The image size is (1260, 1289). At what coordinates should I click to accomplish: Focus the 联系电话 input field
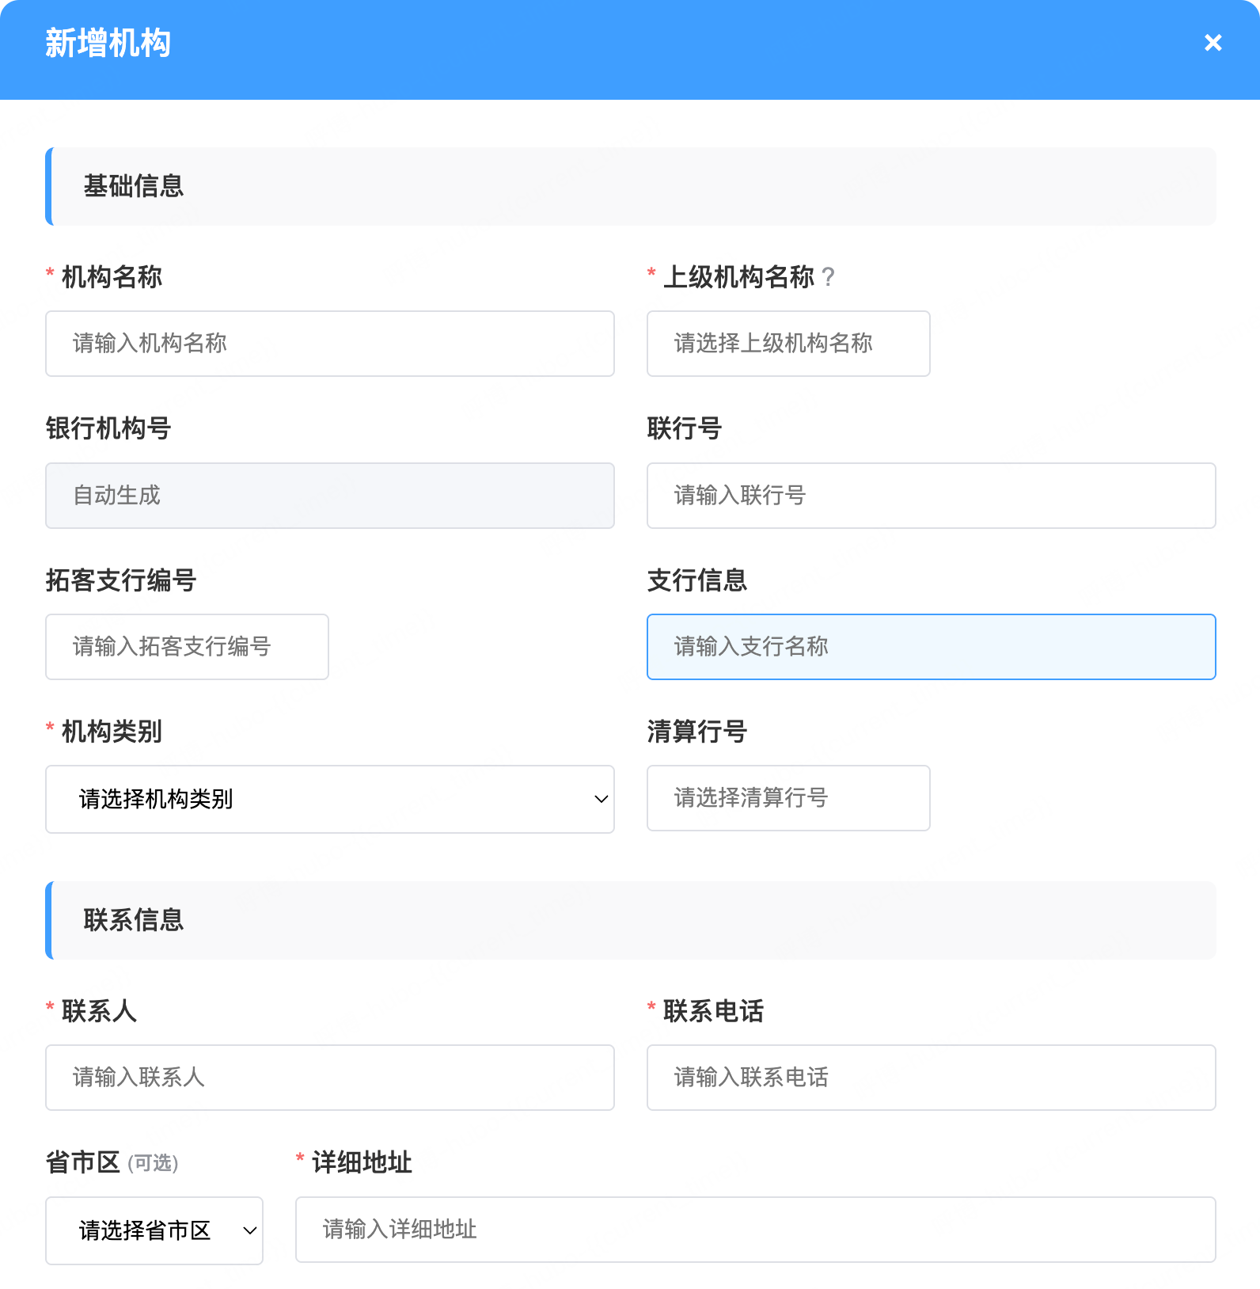[931, 1078]
